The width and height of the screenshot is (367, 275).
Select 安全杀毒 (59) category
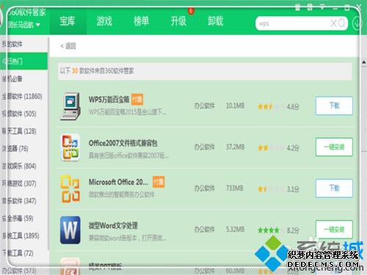(x=23, y=219)
